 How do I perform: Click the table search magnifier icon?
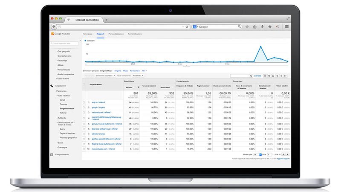251,76
